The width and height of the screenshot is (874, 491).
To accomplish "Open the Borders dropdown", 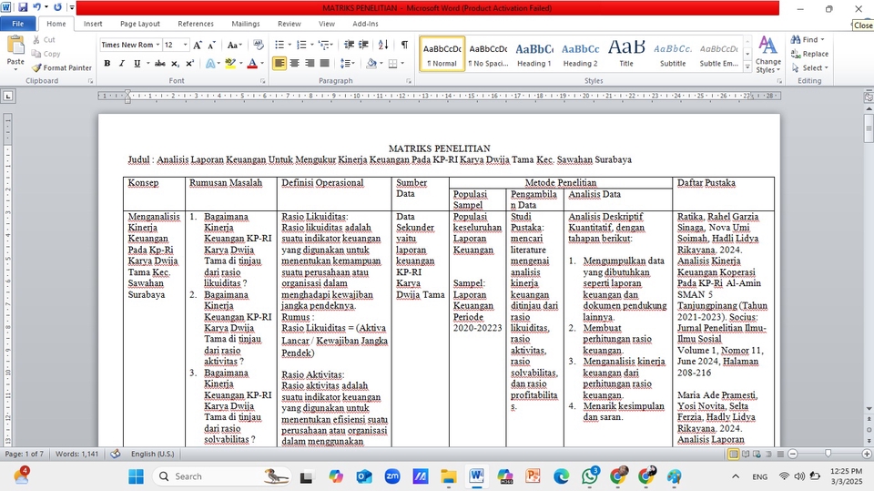I will tap(402, 64).
